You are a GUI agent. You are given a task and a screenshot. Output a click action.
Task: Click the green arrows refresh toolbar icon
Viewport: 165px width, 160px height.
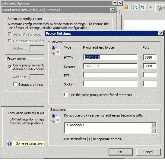coord(143,7)
